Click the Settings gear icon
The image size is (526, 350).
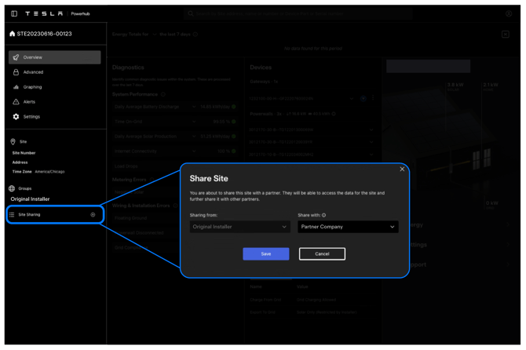point(16,117)
